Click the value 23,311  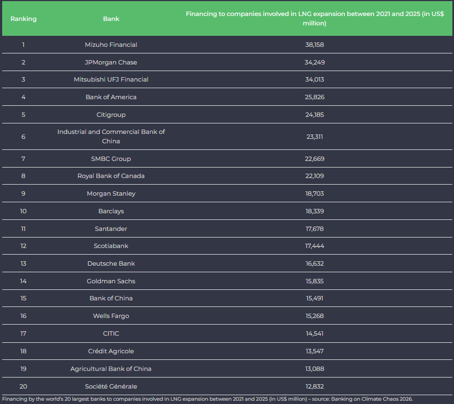click(x=315, y=137)
